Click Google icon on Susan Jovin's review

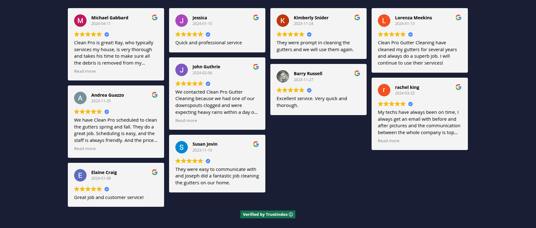(256, 144)
